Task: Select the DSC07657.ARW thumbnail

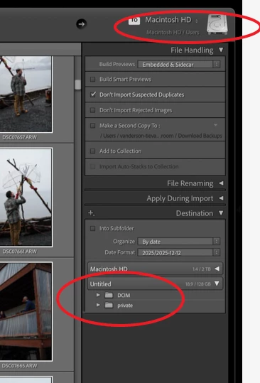Action: [x=26, y=94]
